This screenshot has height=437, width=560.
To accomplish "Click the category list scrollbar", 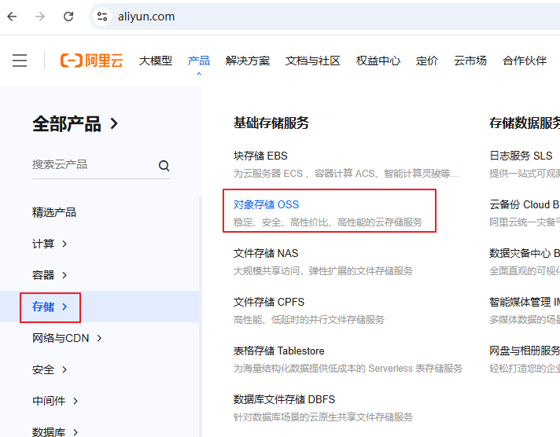I will click(201, 317).
